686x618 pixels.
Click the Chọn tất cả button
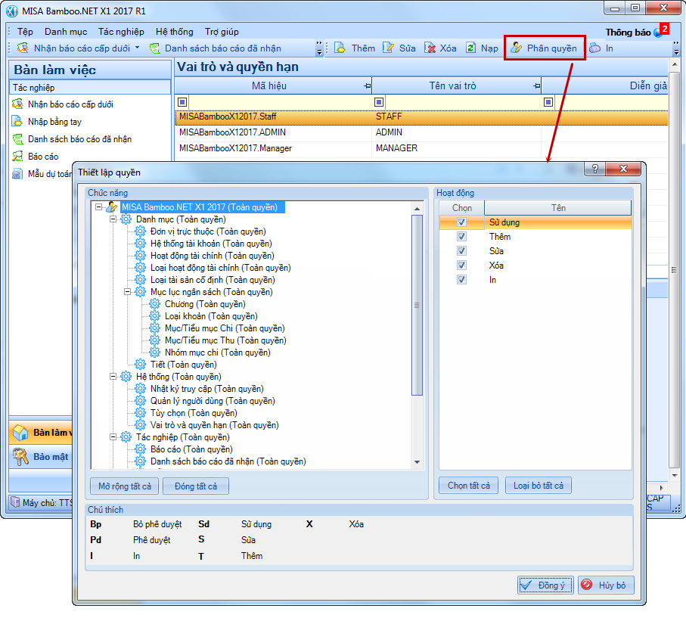(x=469, y=486)
